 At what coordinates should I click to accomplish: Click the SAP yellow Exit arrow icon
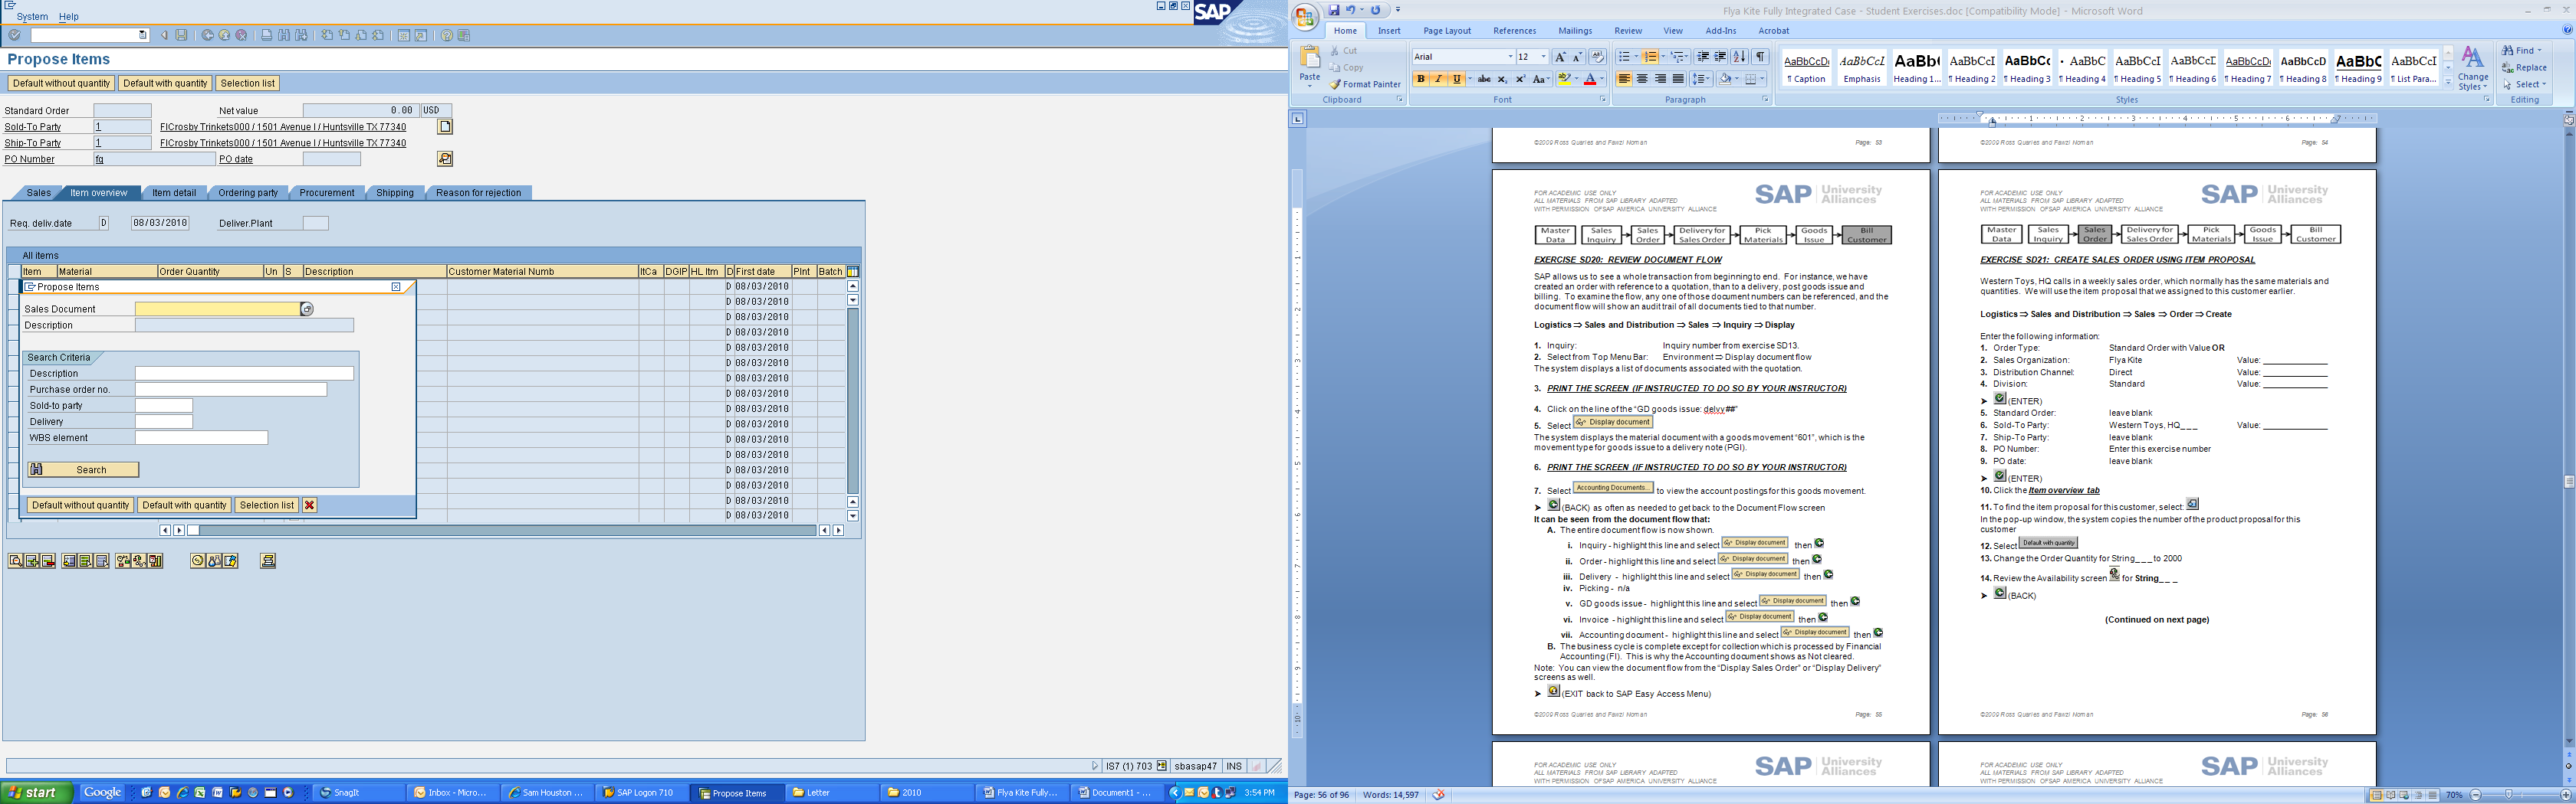tap(224, 35)
